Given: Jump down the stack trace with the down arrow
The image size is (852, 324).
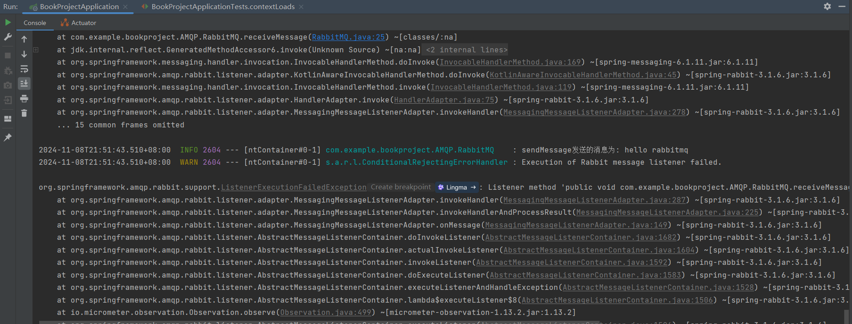Looking at the screenshot, I should [x=24, y=54].
